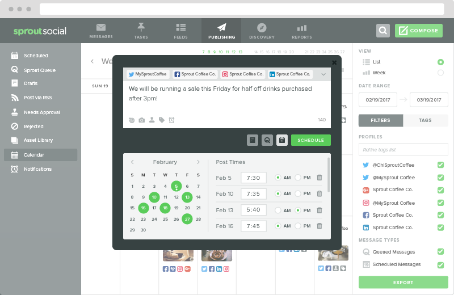Open the end date 03/19/2017 field
The width and height of the screenshot is (454, 295).
click(429, 100)
